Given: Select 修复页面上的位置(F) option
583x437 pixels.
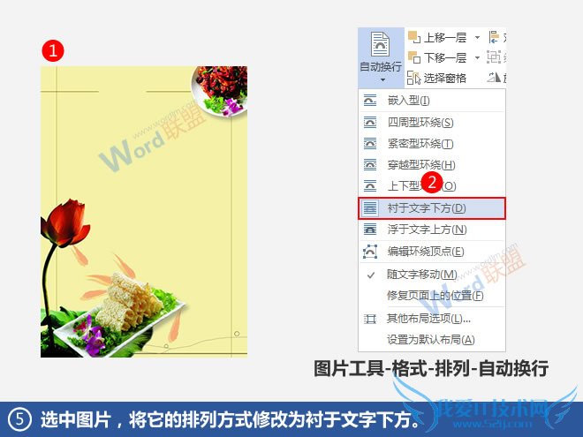Looking at the screenshot, I should pyautogui.click(x=432, y=296).
